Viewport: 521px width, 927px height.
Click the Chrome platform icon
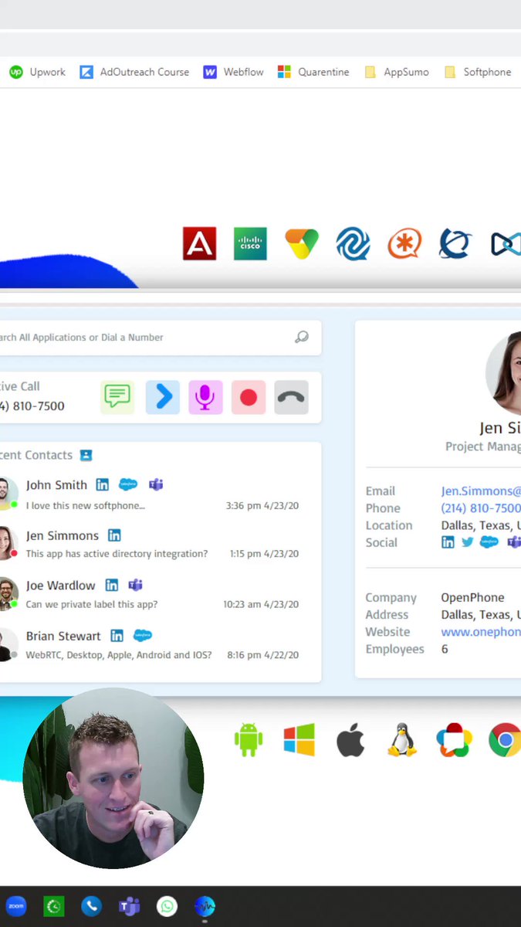point(505,740)
